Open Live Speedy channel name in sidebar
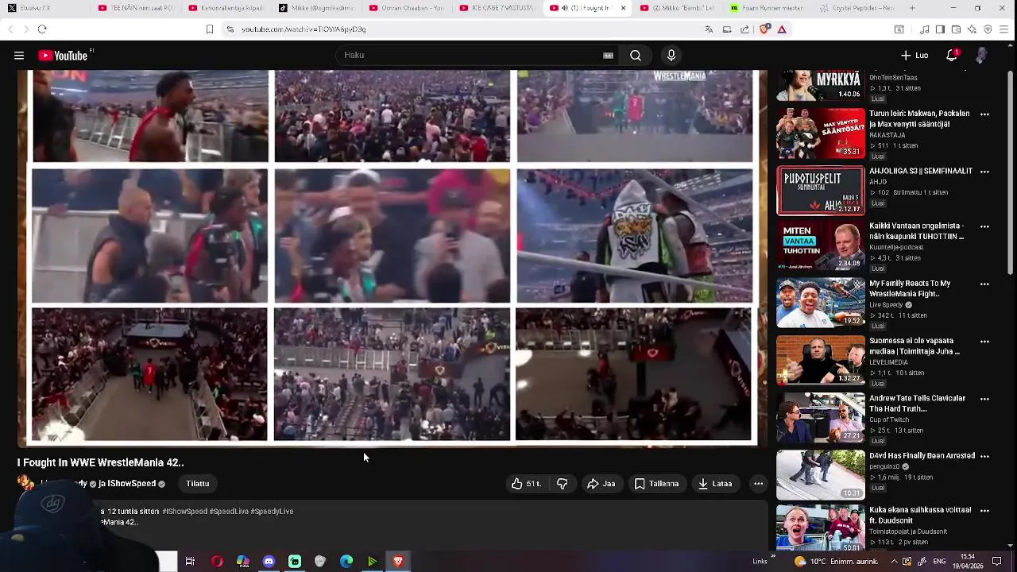The height and width of the screenshot is (572, 1017). pyautogui.click(x=887, y=304)
